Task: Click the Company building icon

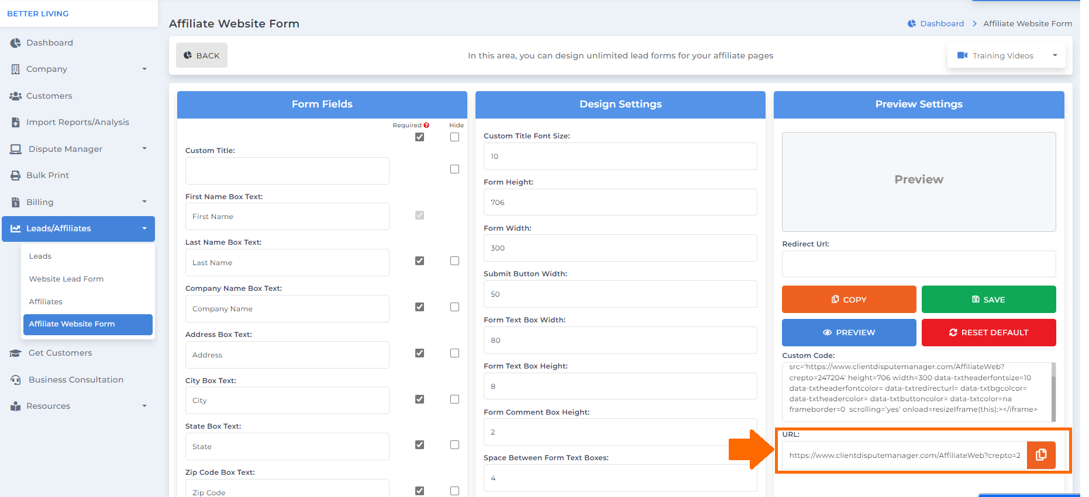Action: coord(15,69)
